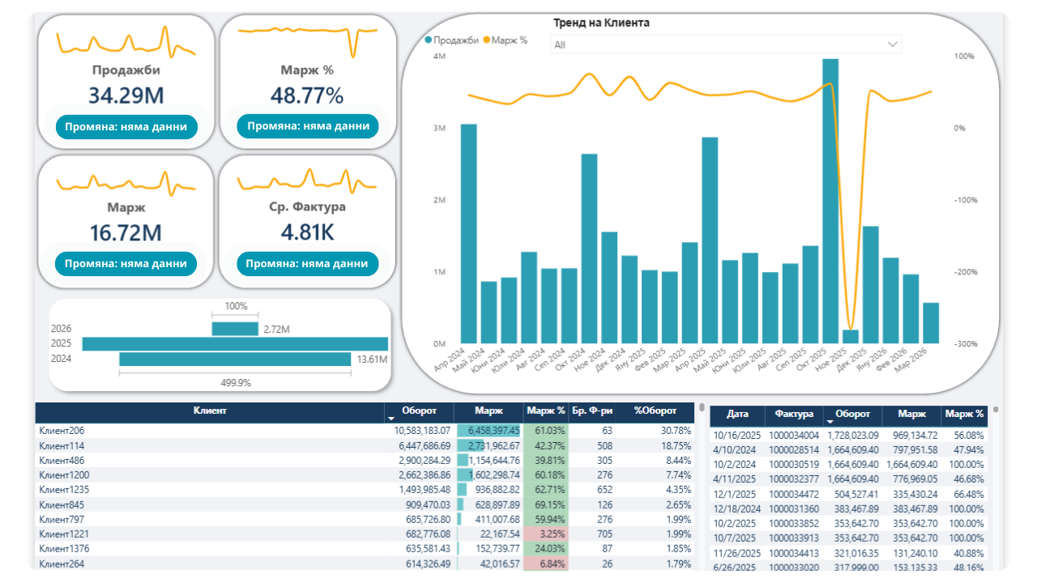Click the Ср. Фактура sparkline
1037x583 pixels.
click(308, 181)
